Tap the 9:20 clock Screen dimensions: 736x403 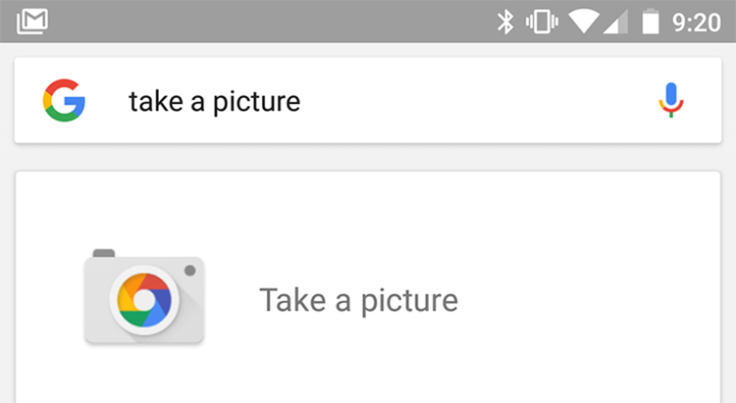[696, 22]
